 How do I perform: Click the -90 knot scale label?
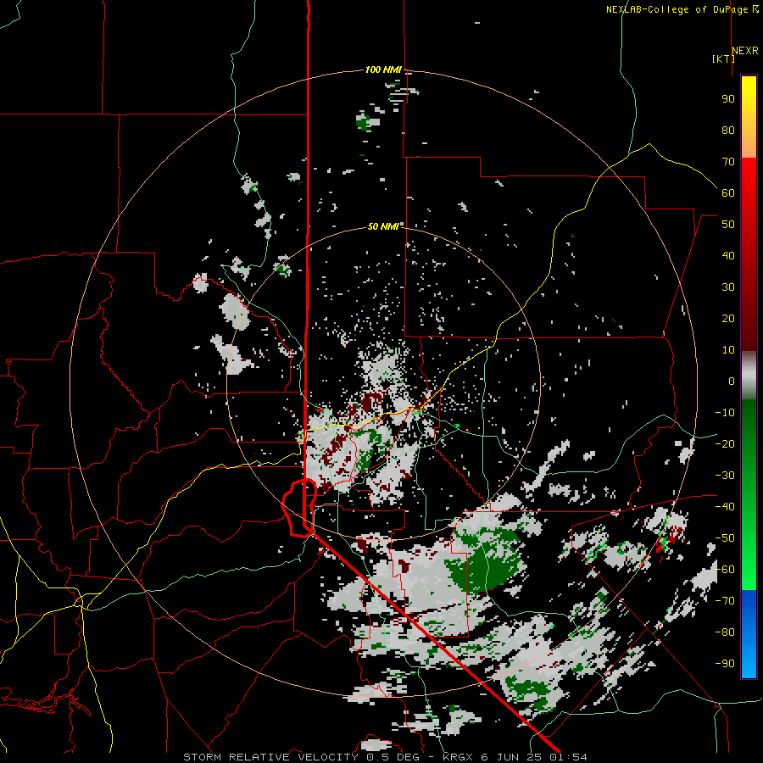tap(725, 664)
